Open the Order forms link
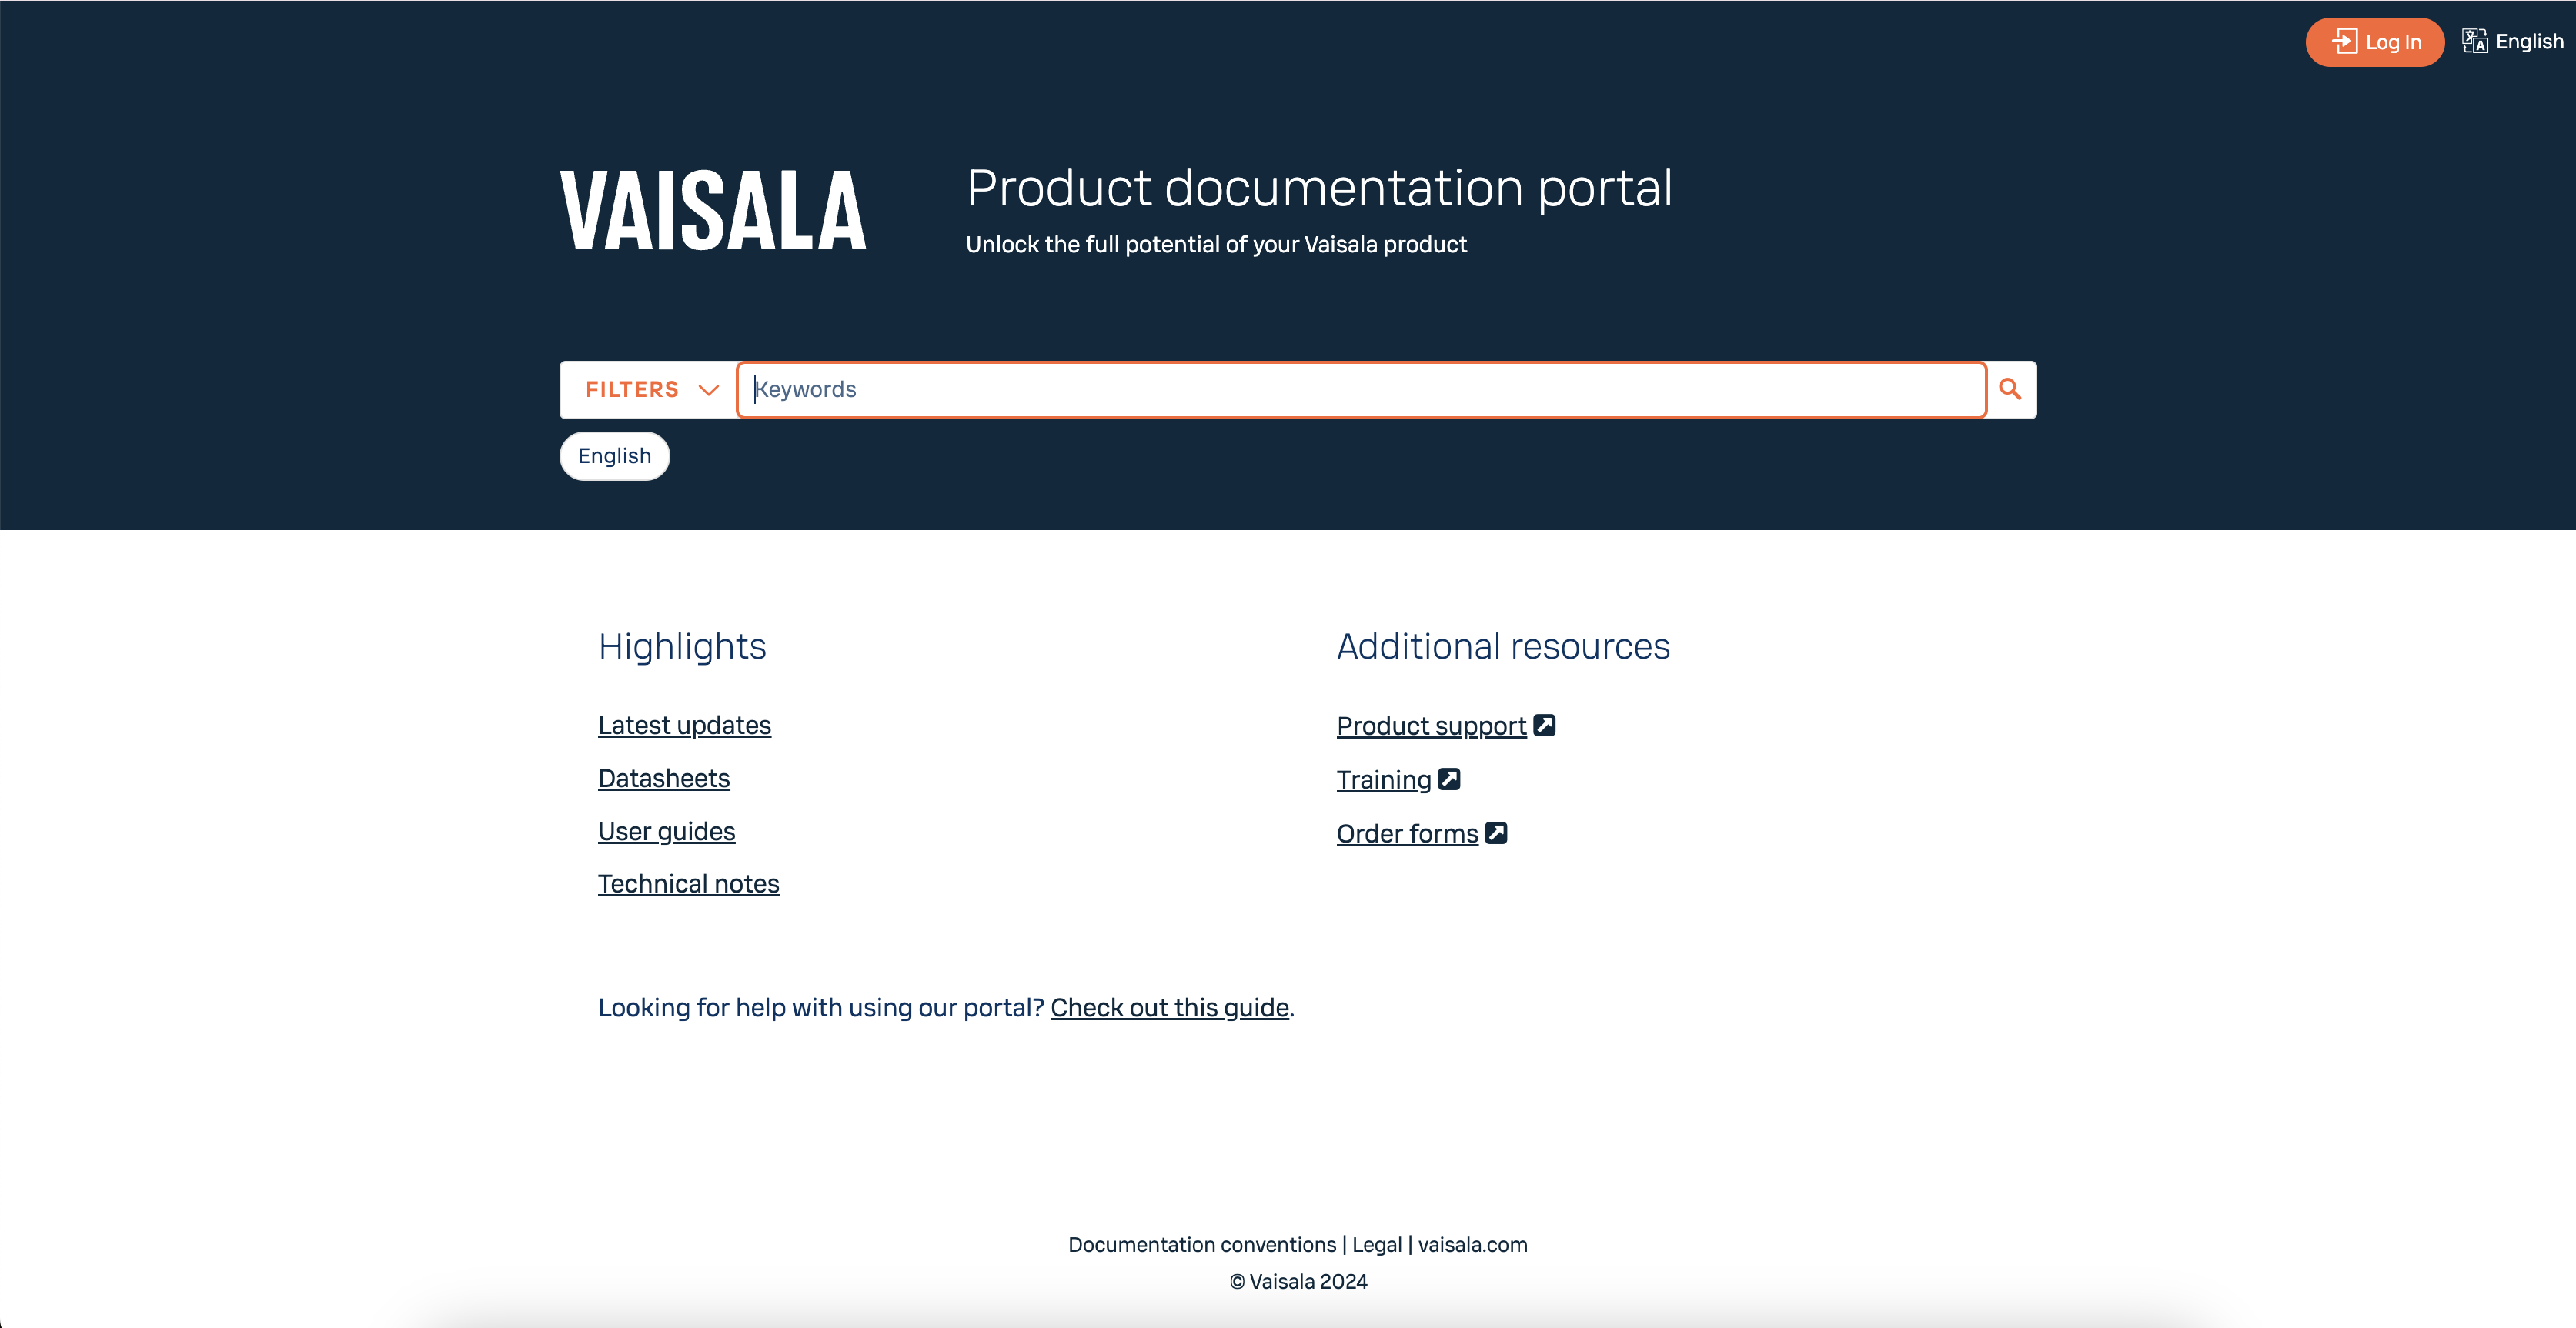The image size is (2576, 1328). pyautogui.click(x=1407, y=834)
